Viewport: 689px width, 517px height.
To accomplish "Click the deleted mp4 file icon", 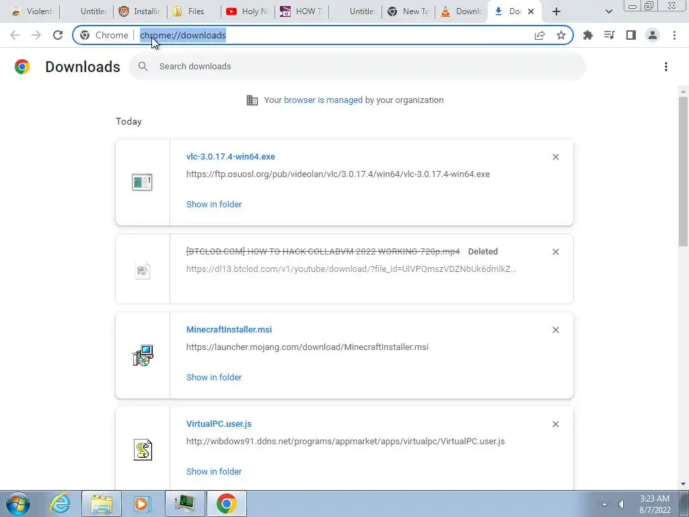I will tap(142, 270).
